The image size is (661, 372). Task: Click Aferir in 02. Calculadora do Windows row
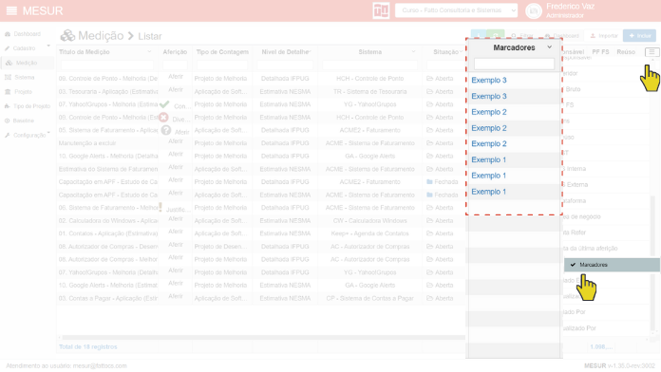(x=176, y=218)
